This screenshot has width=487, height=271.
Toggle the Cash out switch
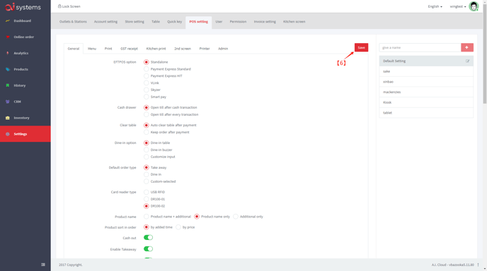[x=148, y=238]
